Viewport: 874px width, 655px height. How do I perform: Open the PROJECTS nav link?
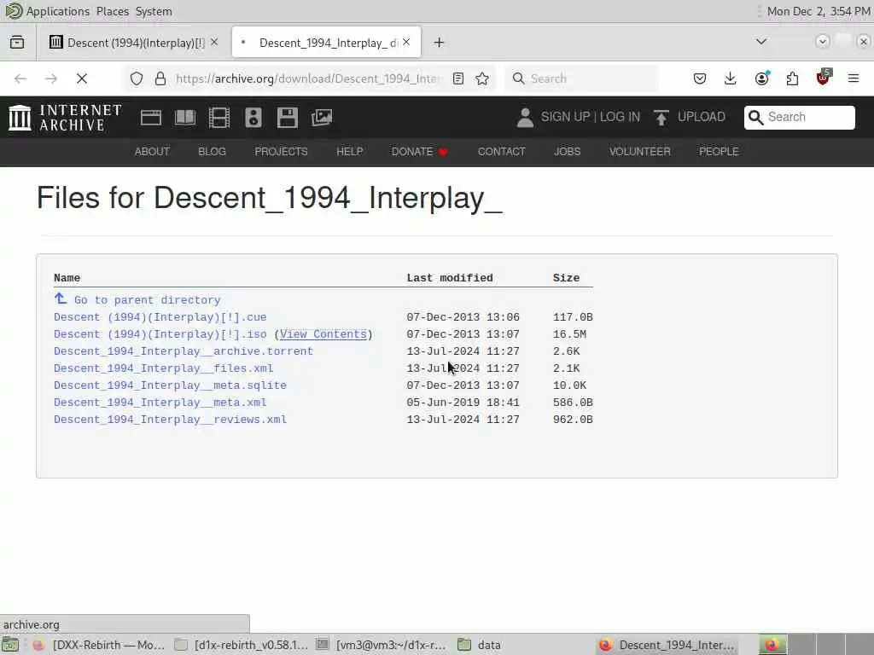pos(281,152)
